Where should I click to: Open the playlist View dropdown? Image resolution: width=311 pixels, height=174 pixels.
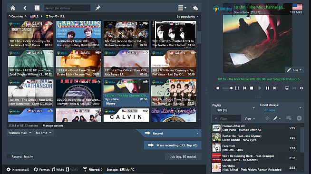[250, 118]
